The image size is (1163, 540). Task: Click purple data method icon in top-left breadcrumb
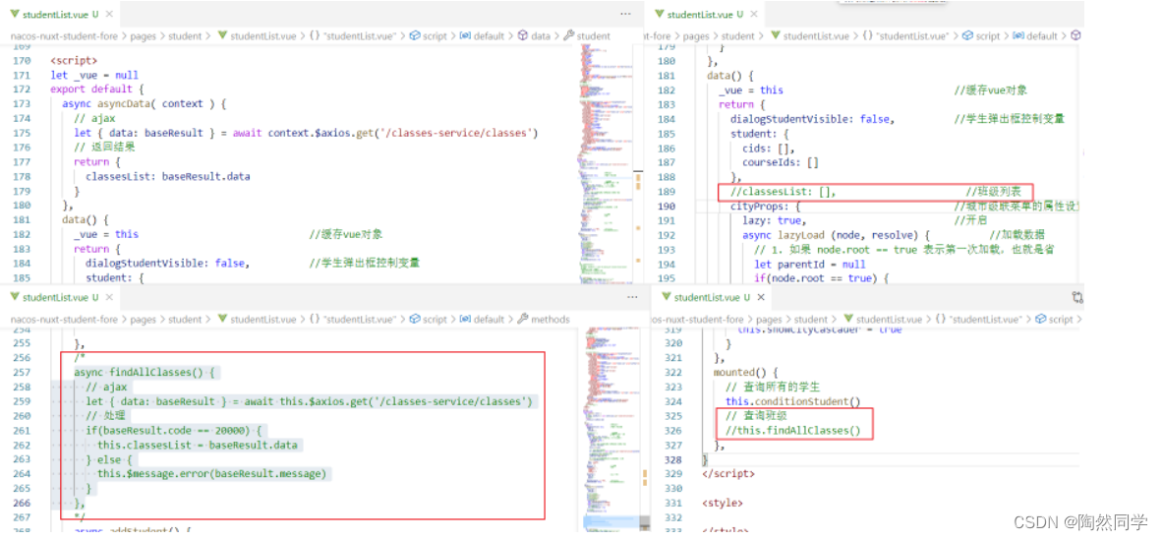(x=522, y=35)
